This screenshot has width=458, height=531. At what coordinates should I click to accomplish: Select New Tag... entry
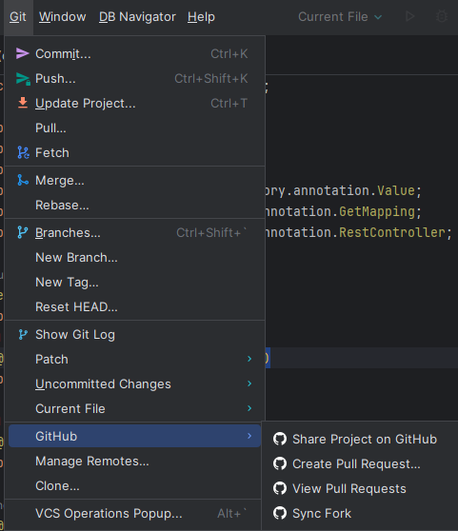tap(134, 282)
